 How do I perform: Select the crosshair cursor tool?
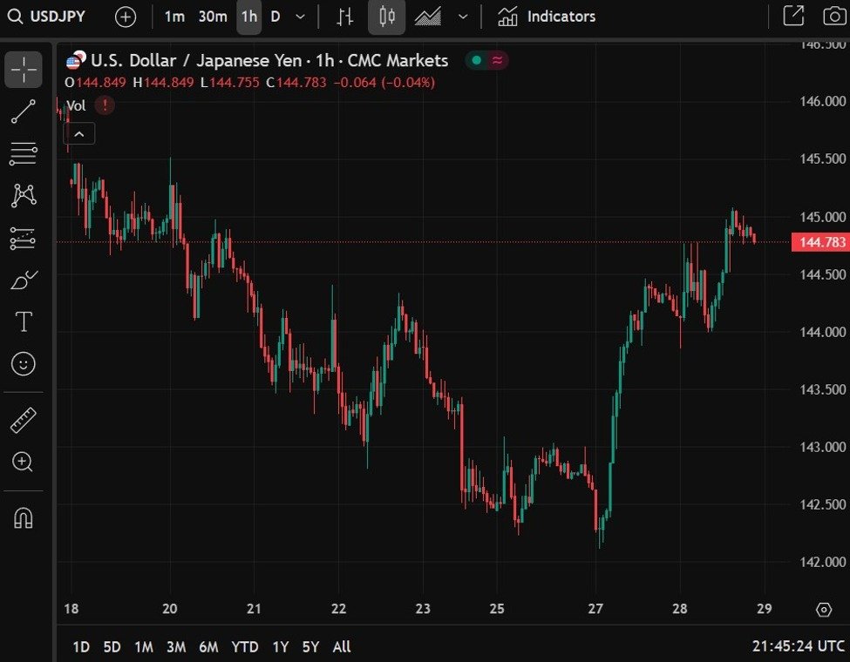pyautogui.click(x=24, y=70)
